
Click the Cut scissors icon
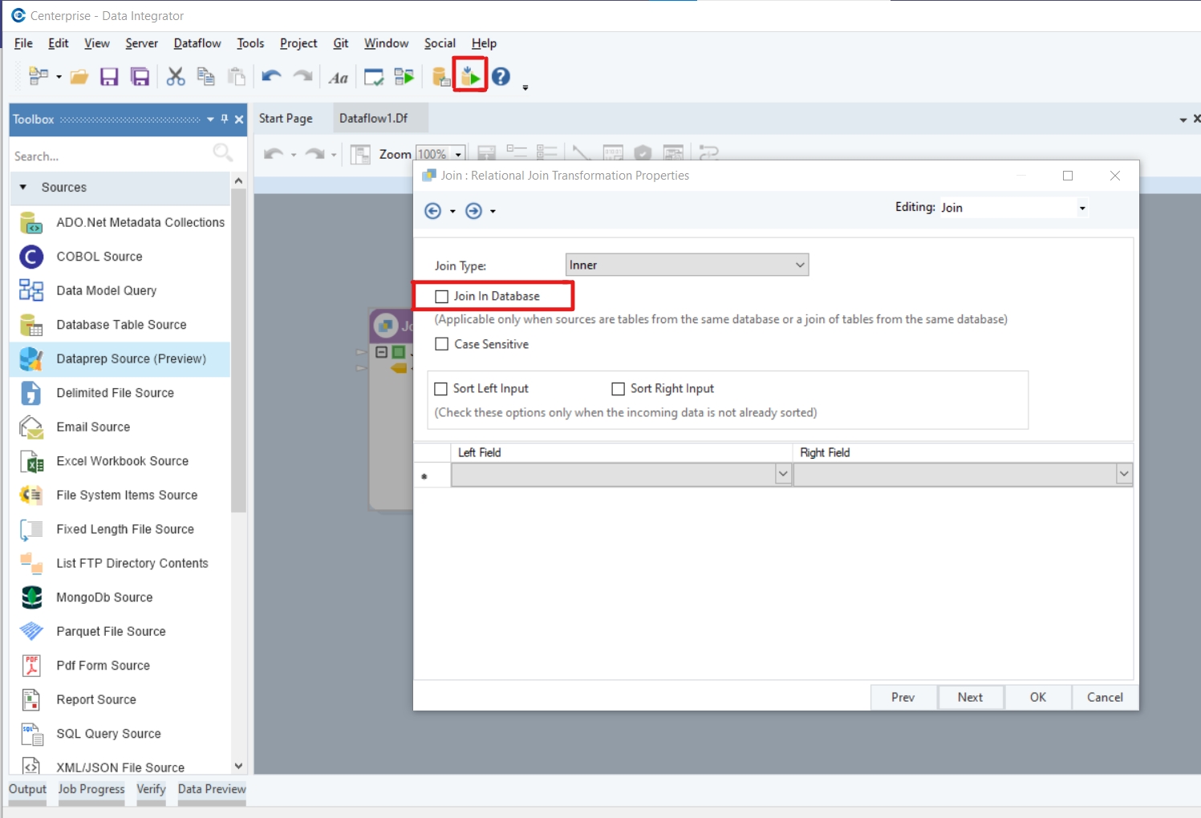[x=176, y=77]
